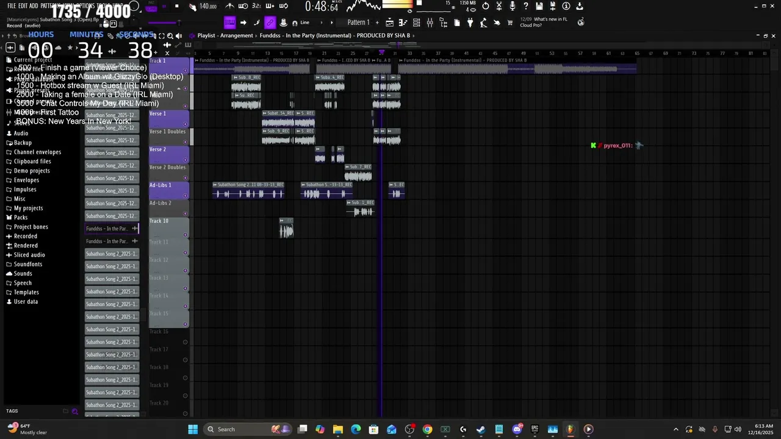Mute the Verse 1 track

pos(185,124)
